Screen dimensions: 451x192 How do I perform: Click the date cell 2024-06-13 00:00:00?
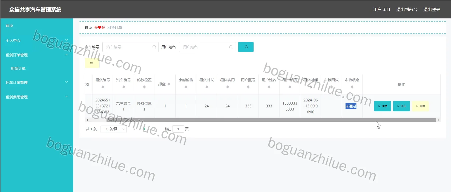(310, 106)
